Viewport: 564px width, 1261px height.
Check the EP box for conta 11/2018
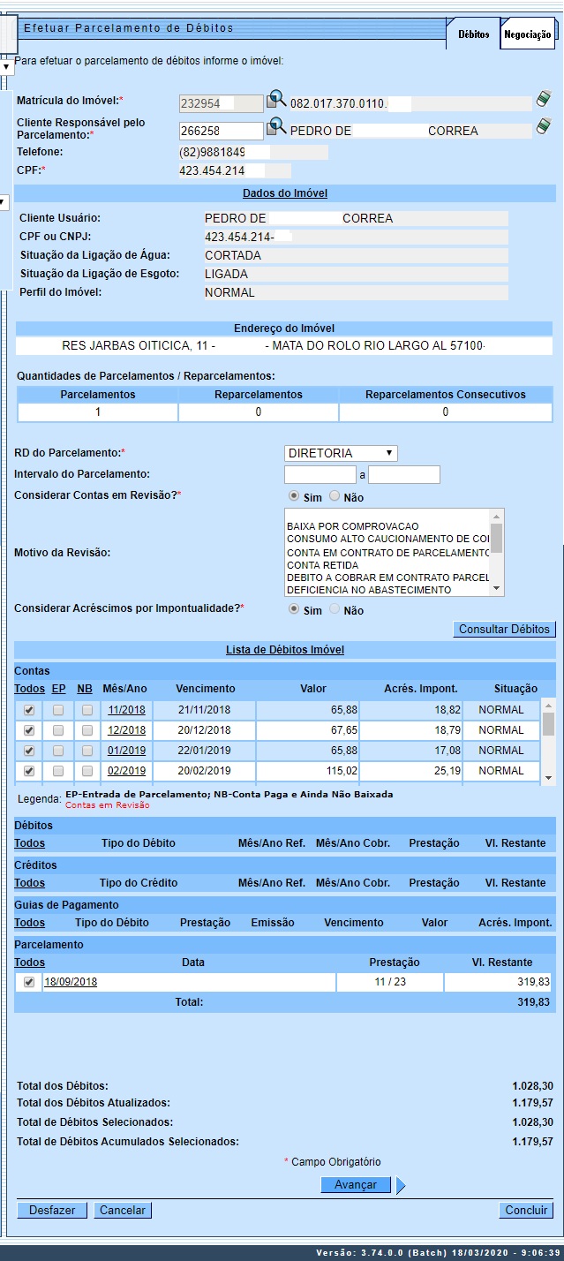(58, 709)
